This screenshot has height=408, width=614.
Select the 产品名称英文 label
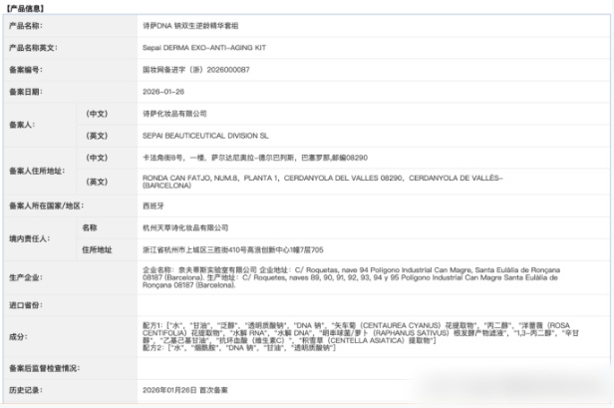33,48
